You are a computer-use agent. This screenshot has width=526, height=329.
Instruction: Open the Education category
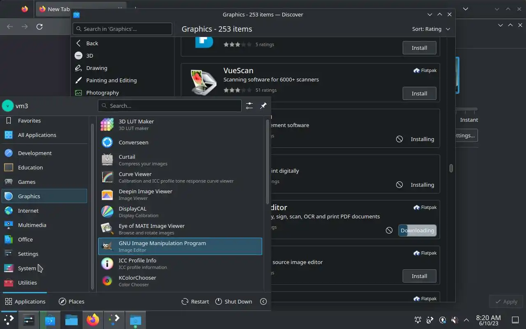click(x=44, y=167)
